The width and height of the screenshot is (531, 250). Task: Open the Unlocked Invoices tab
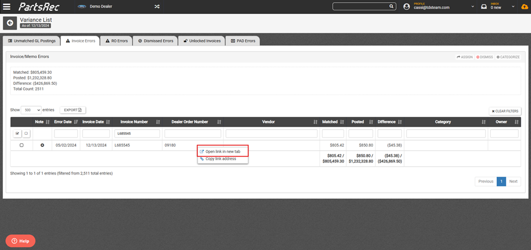click(x=202, y=41)
